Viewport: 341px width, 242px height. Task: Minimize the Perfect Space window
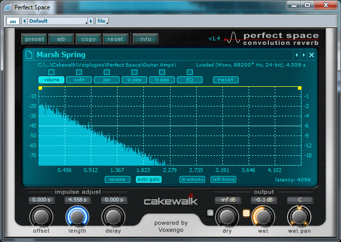(294, 5)
